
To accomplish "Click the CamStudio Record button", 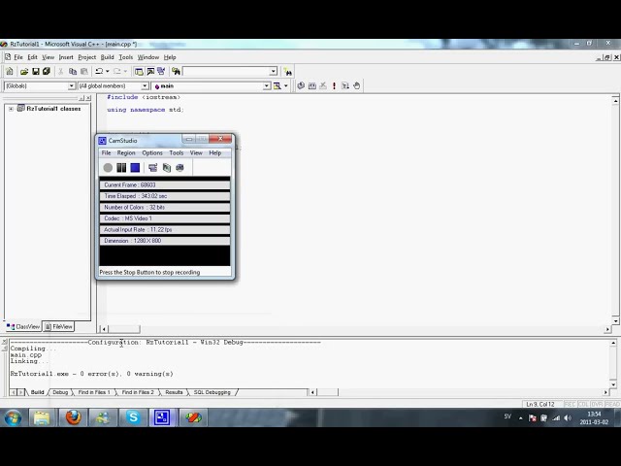I will 108,168.
